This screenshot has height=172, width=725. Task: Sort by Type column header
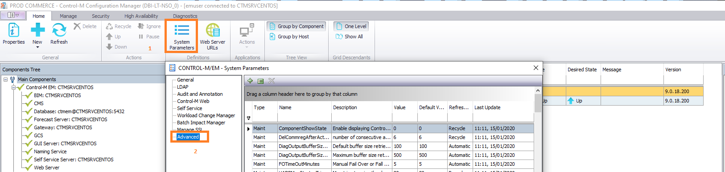(265, 107)
